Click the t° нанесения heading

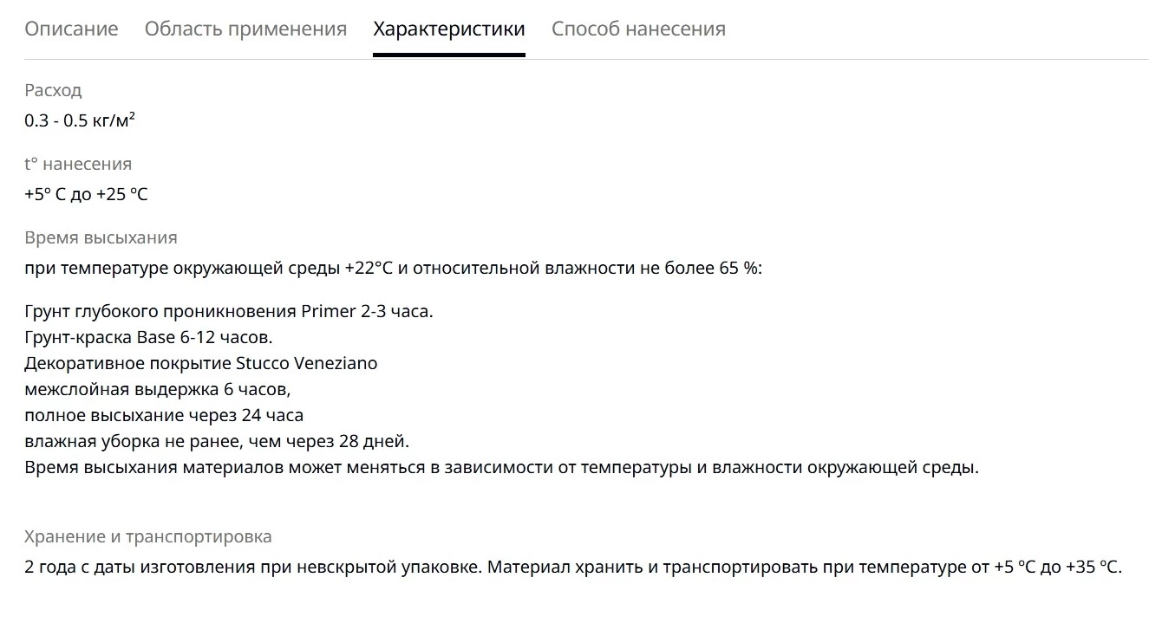[78, 164]
